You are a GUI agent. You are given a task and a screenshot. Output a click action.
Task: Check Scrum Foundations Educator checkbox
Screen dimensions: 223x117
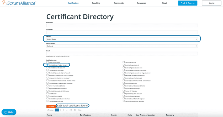tap(47, 86)
